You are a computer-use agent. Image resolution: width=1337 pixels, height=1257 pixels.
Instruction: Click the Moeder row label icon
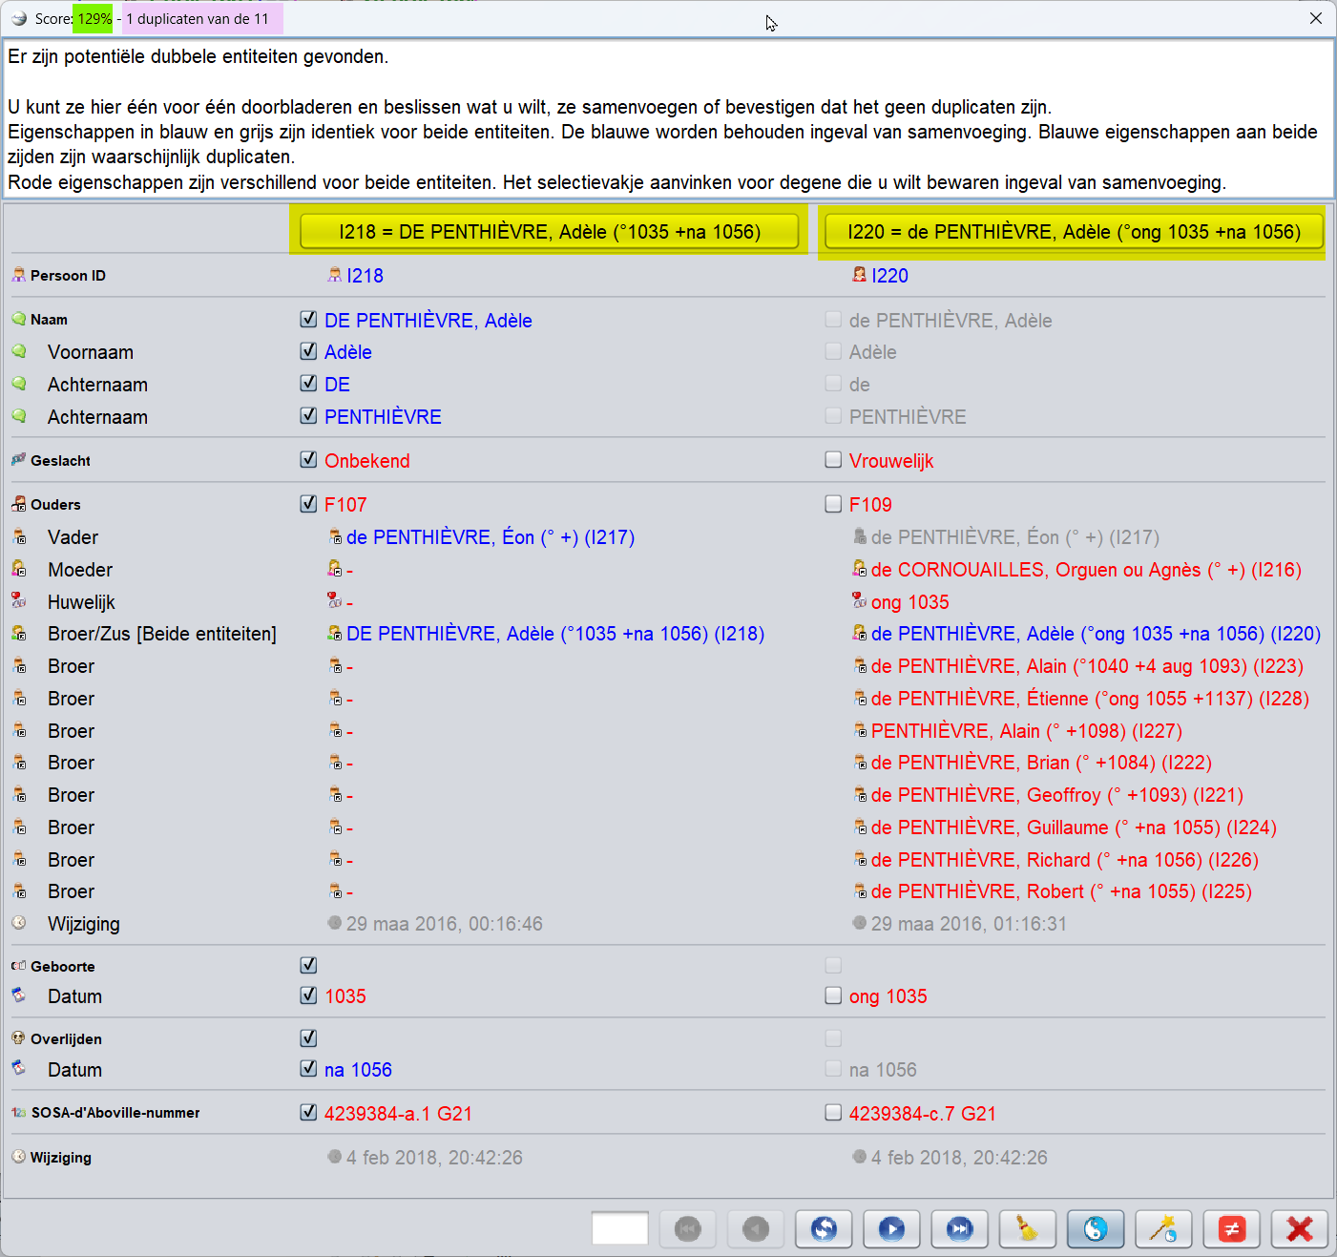pyautogui.click(x=19, y=568)
